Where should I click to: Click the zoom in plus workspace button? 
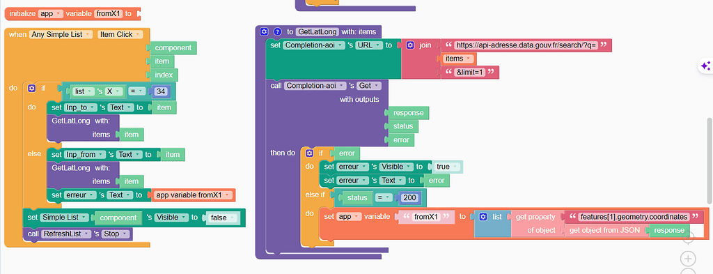[x=687, y=259]
